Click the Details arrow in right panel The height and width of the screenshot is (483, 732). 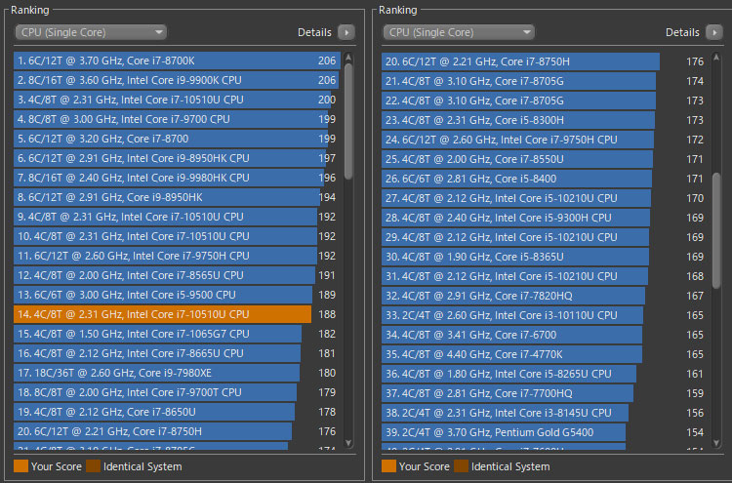click(713, 32)
